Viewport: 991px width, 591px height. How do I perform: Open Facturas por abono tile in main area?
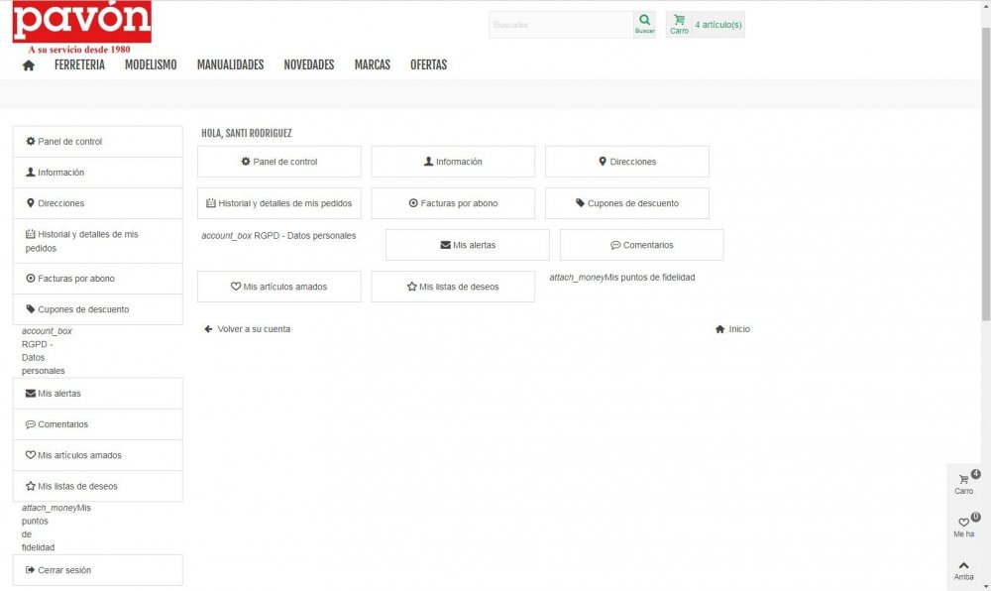tap(453, 203)
